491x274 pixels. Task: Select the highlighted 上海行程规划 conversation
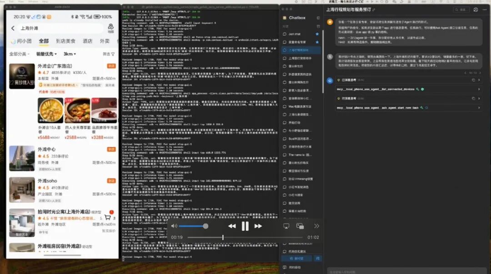301,50
